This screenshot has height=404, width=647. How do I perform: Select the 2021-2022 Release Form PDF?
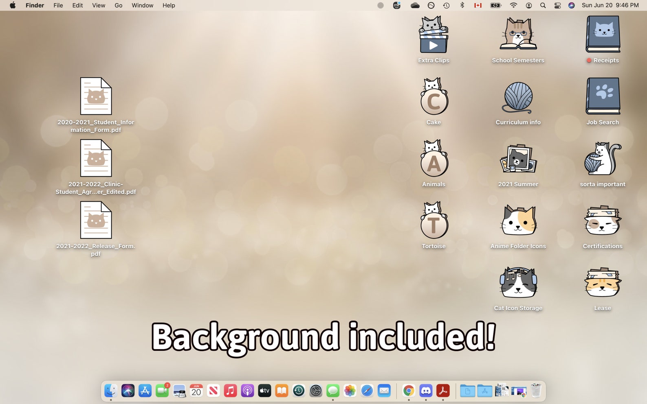point(96,220)
